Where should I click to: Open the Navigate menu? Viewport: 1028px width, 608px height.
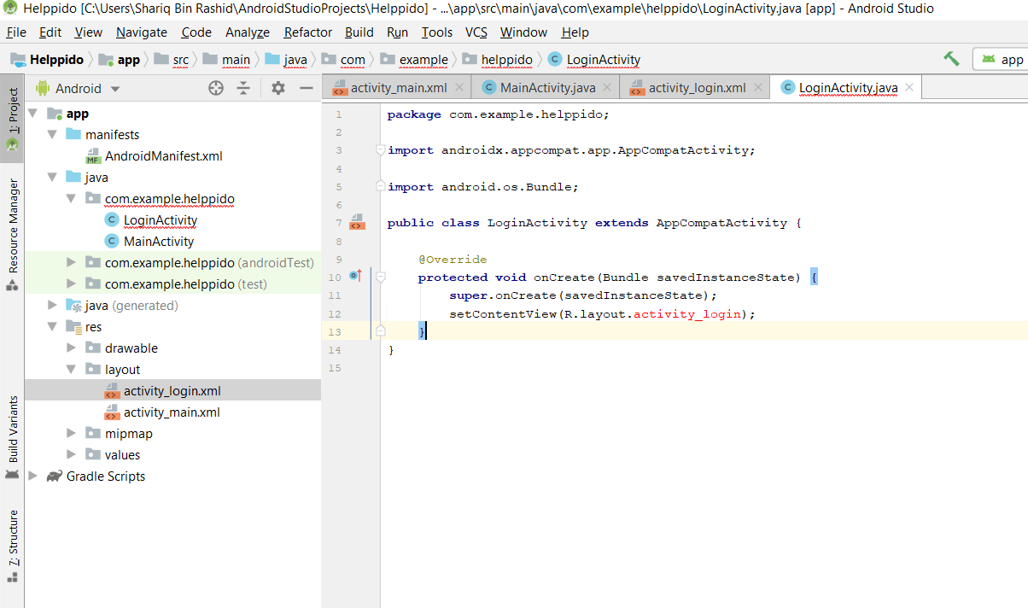coord(142,32)
